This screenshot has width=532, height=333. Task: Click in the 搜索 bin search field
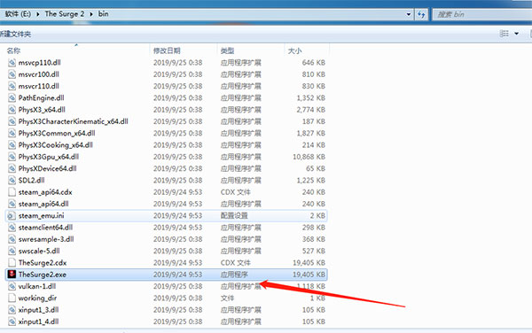pyautogui.click(x=482, y=14)
